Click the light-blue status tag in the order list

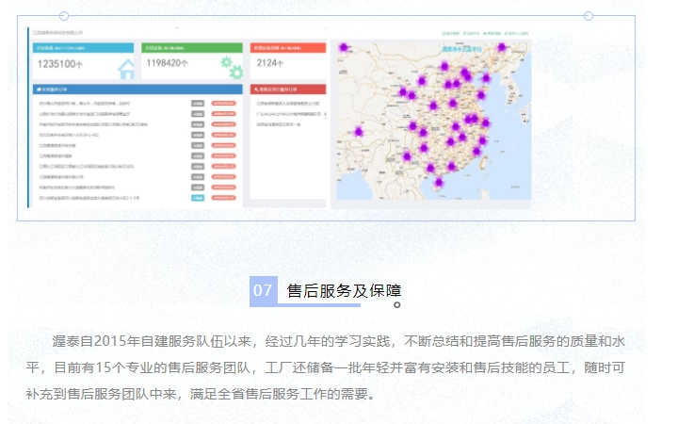coord(198,198)
